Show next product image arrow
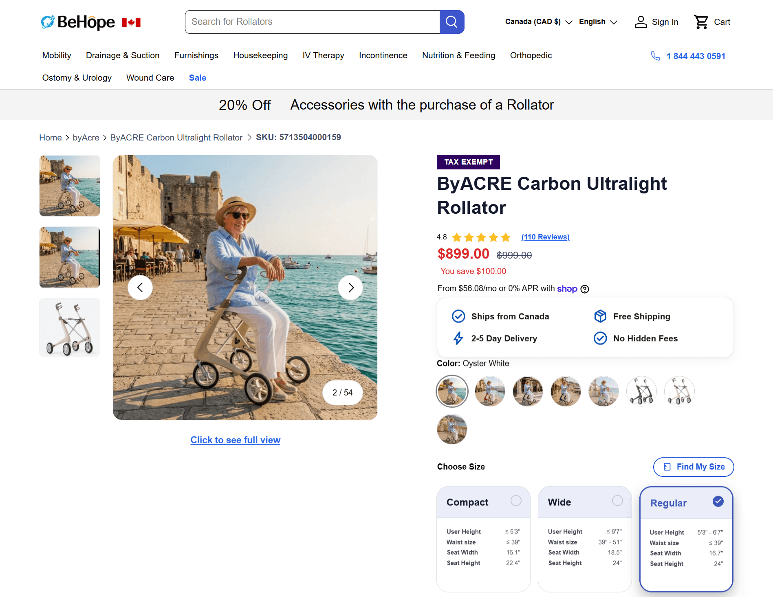 click(x=350, y=288)
